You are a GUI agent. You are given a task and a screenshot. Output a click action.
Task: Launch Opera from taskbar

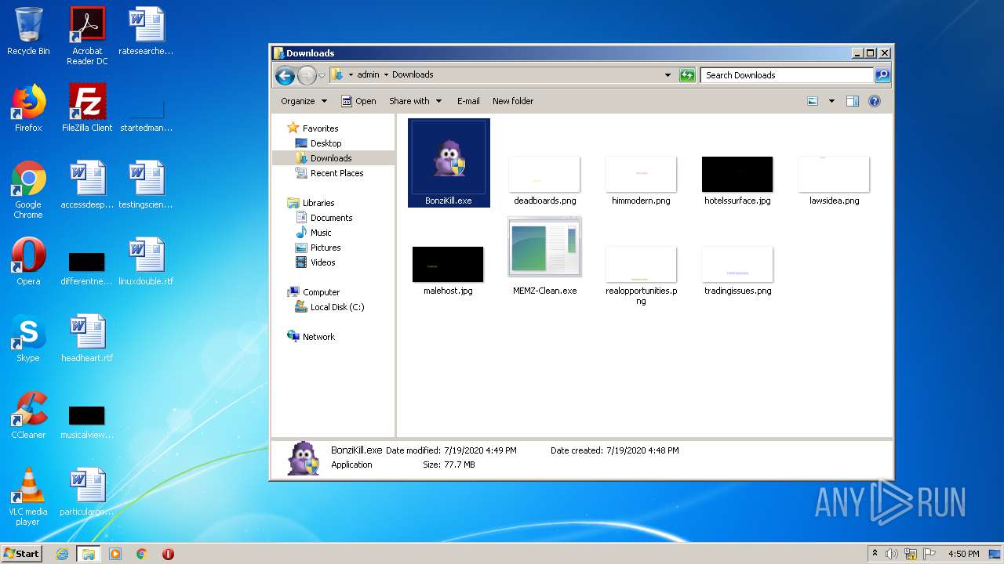(x=168, y=554)
